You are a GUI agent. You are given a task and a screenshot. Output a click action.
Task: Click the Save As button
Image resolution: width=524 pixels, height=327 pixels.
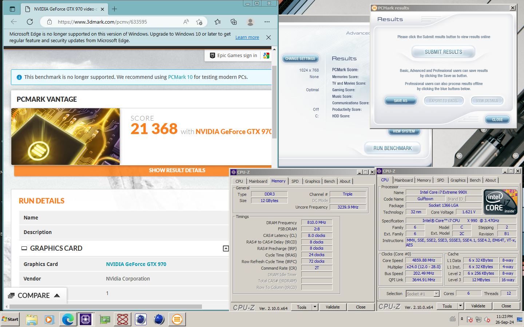click(x=400, y=101)
